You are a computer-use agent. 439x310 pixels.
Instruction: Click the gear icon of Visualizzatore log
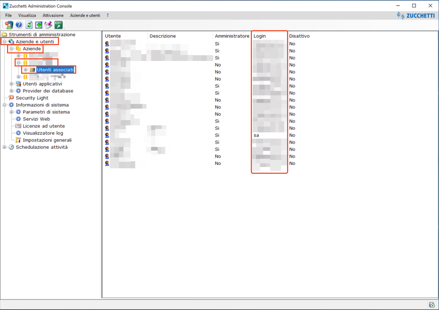coord(18,133)
